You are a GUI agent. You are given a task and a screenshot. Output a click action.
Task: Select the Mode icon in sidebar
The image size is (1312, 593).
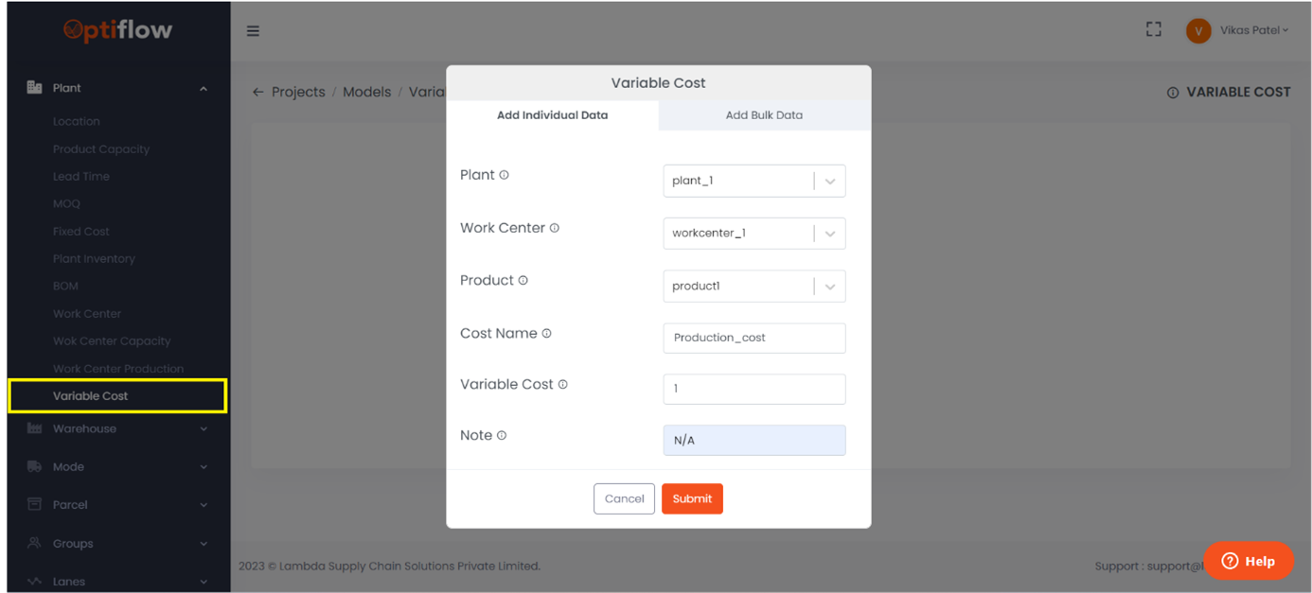(33, 466)
